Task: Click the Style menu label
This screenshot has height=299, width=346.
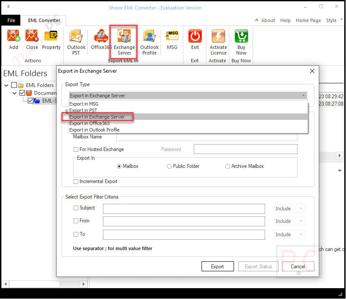Action: pyautogui.click(x=331, y=20)
